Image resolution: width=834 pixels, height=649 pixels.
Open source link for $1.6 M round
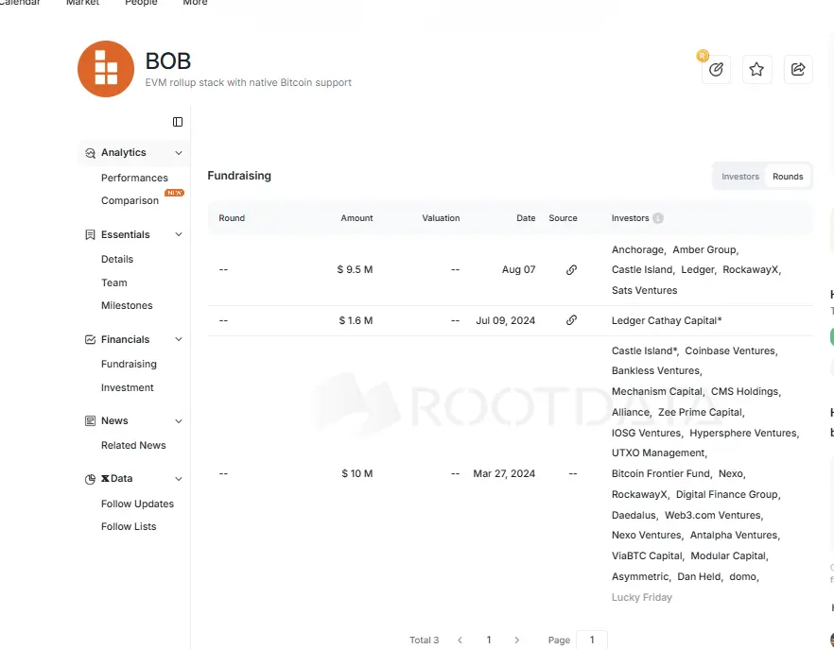(571, 320)
